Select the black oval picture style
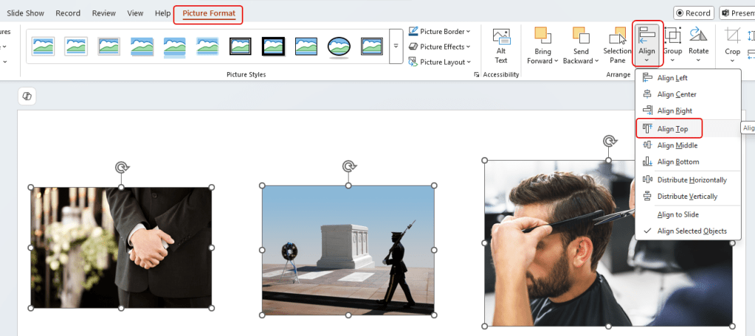 point(338,46)
